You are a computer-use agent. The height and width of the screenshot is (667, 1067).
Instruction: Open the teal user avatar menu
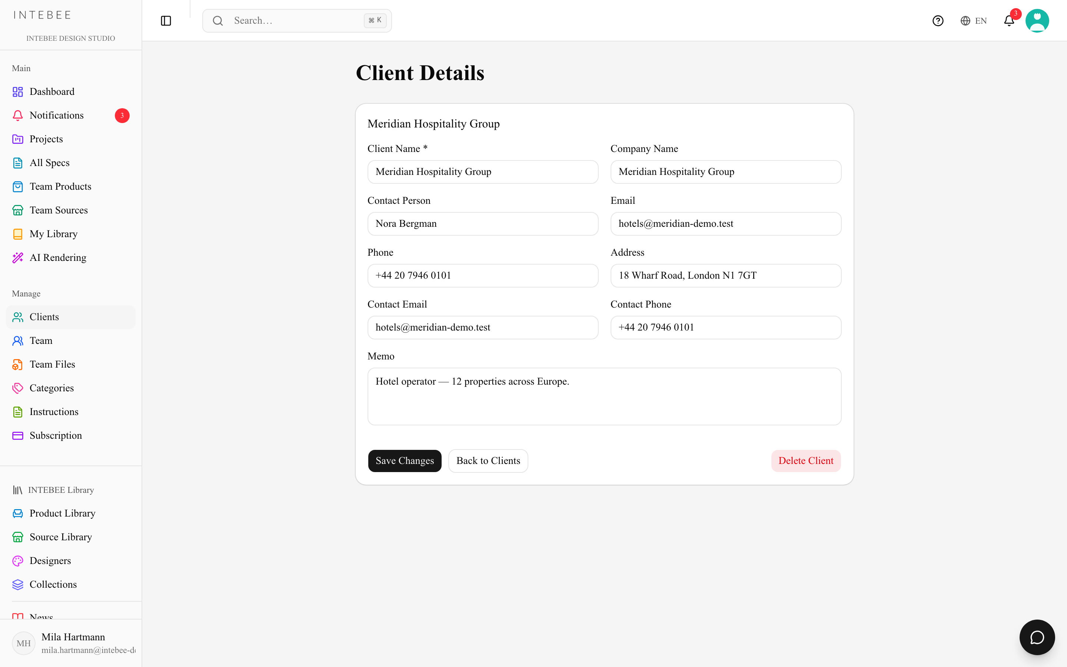pyautogui.click(x=1037, y=21)
